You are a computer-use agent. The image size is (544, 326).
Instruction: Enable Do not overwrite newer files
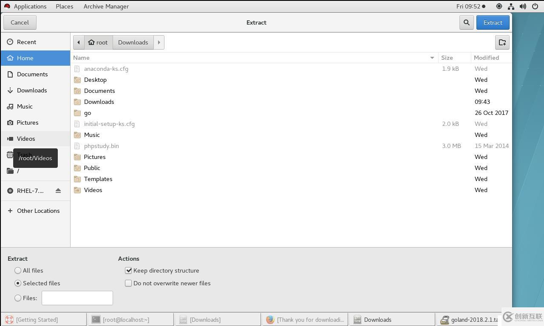pos(128,283)
